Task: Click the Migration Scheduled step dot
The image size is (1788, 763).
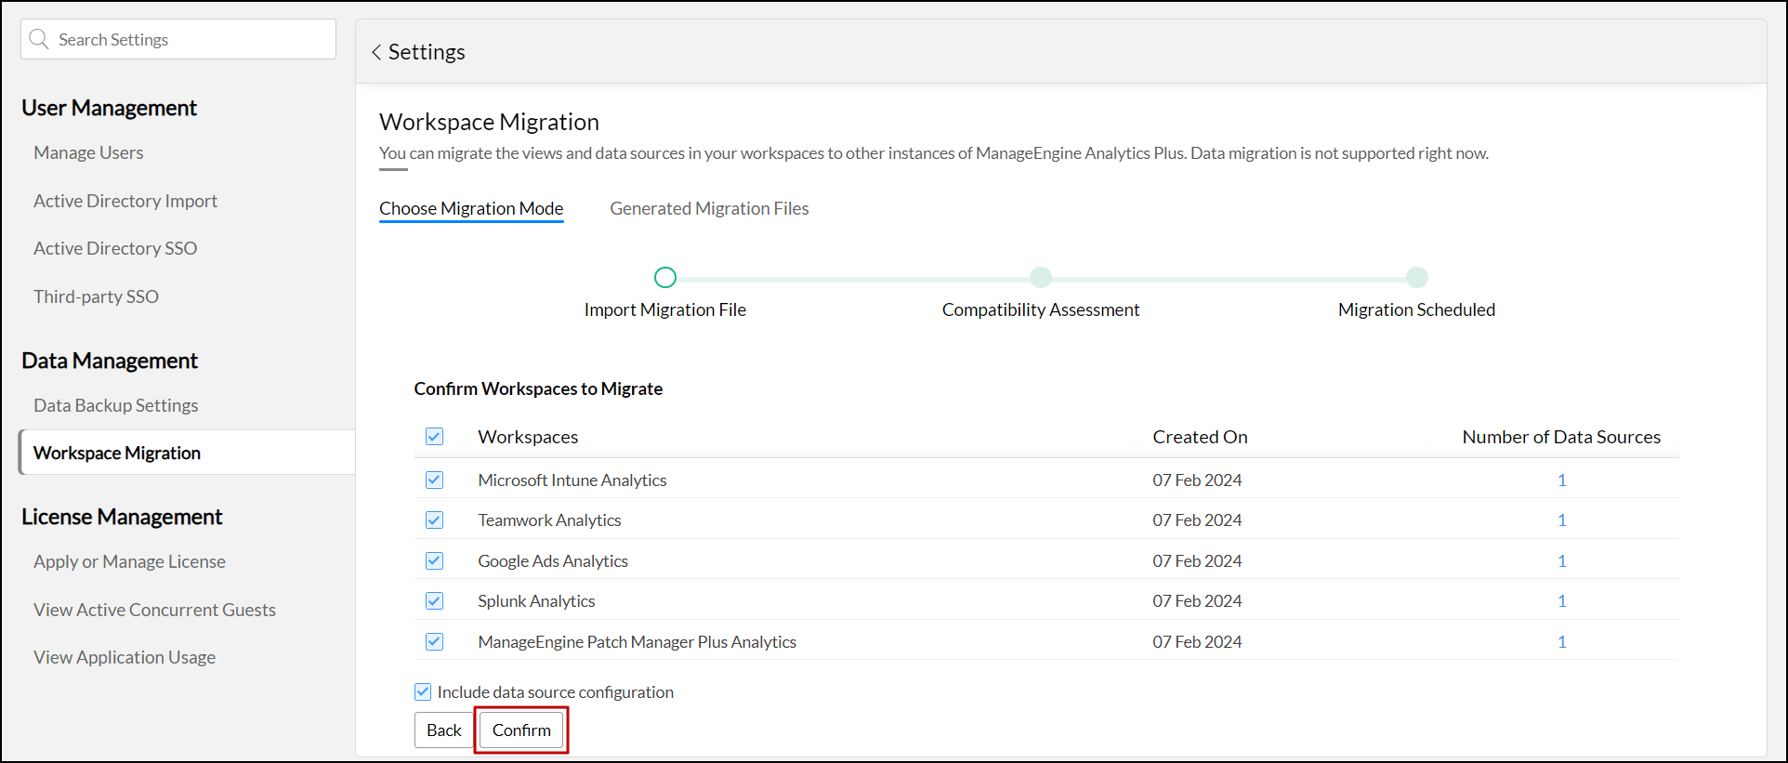Action: tap(1416, 277)
